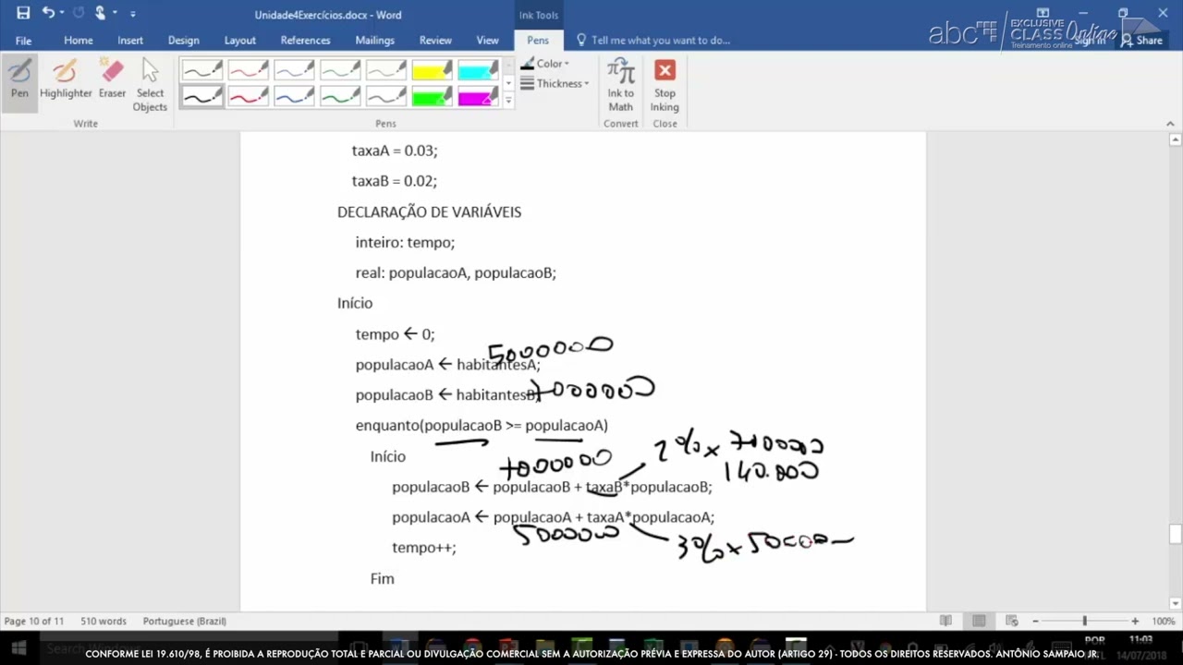Pick thin blue pen in top row
Viewport: 1183px width, 665px height.
point(294,70)
